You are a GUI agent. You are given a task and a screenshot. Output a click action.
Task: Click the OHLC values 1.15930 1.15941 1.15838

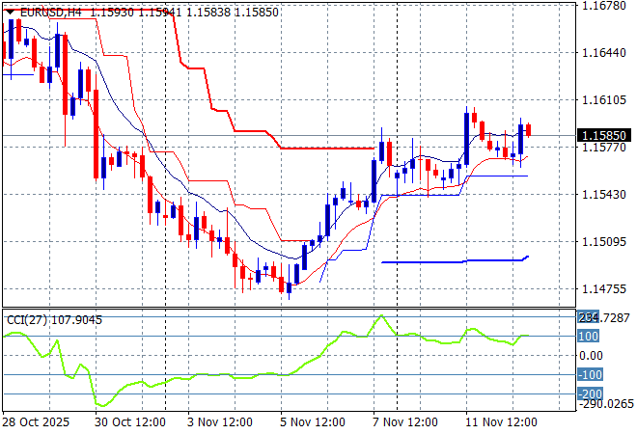(160, 13)
